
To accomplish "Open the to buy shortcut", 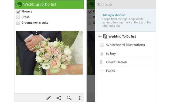I will (125, 54).
